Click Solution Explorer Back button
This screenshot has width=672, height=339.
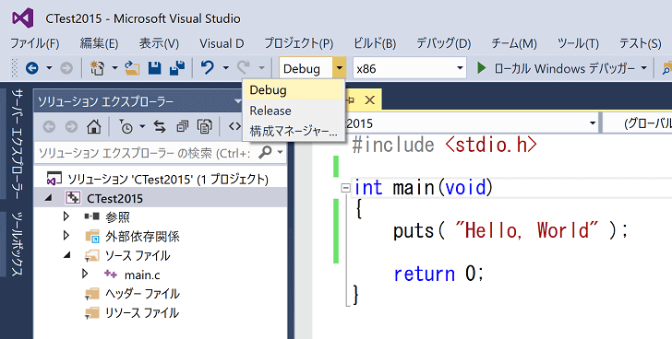[x=49, y=126]
